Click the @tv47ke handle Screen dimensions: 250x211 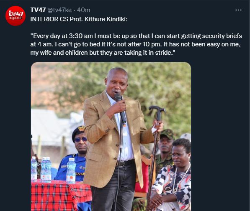click(59, 10)
